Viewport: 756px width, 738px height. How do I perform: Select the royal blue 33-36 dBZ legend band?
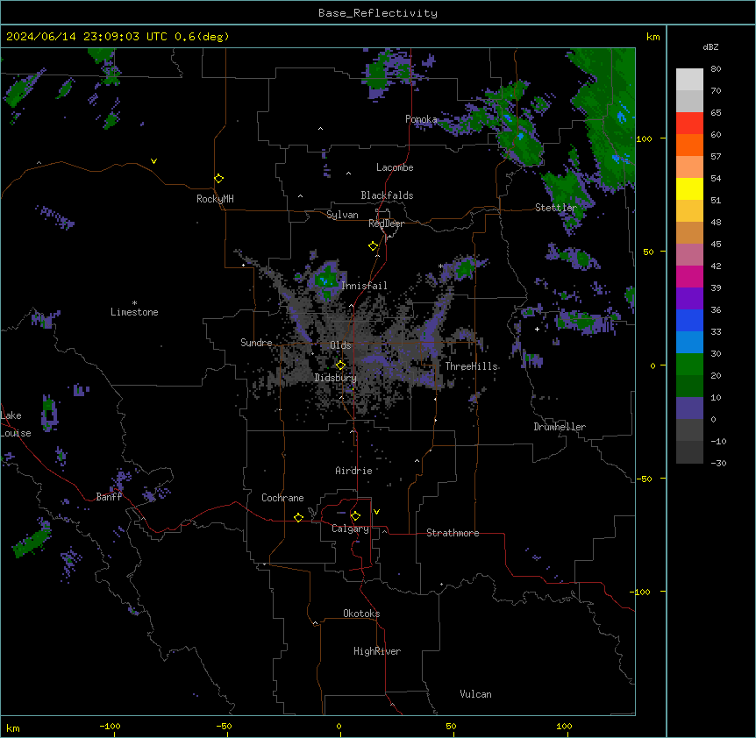click(689, 320)
